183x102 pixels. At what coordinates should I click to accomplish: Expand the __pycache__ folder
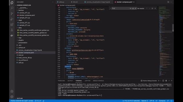23,8
